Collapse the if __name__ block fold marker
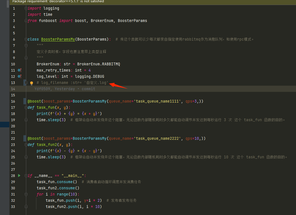 click(x=26, y=176)
